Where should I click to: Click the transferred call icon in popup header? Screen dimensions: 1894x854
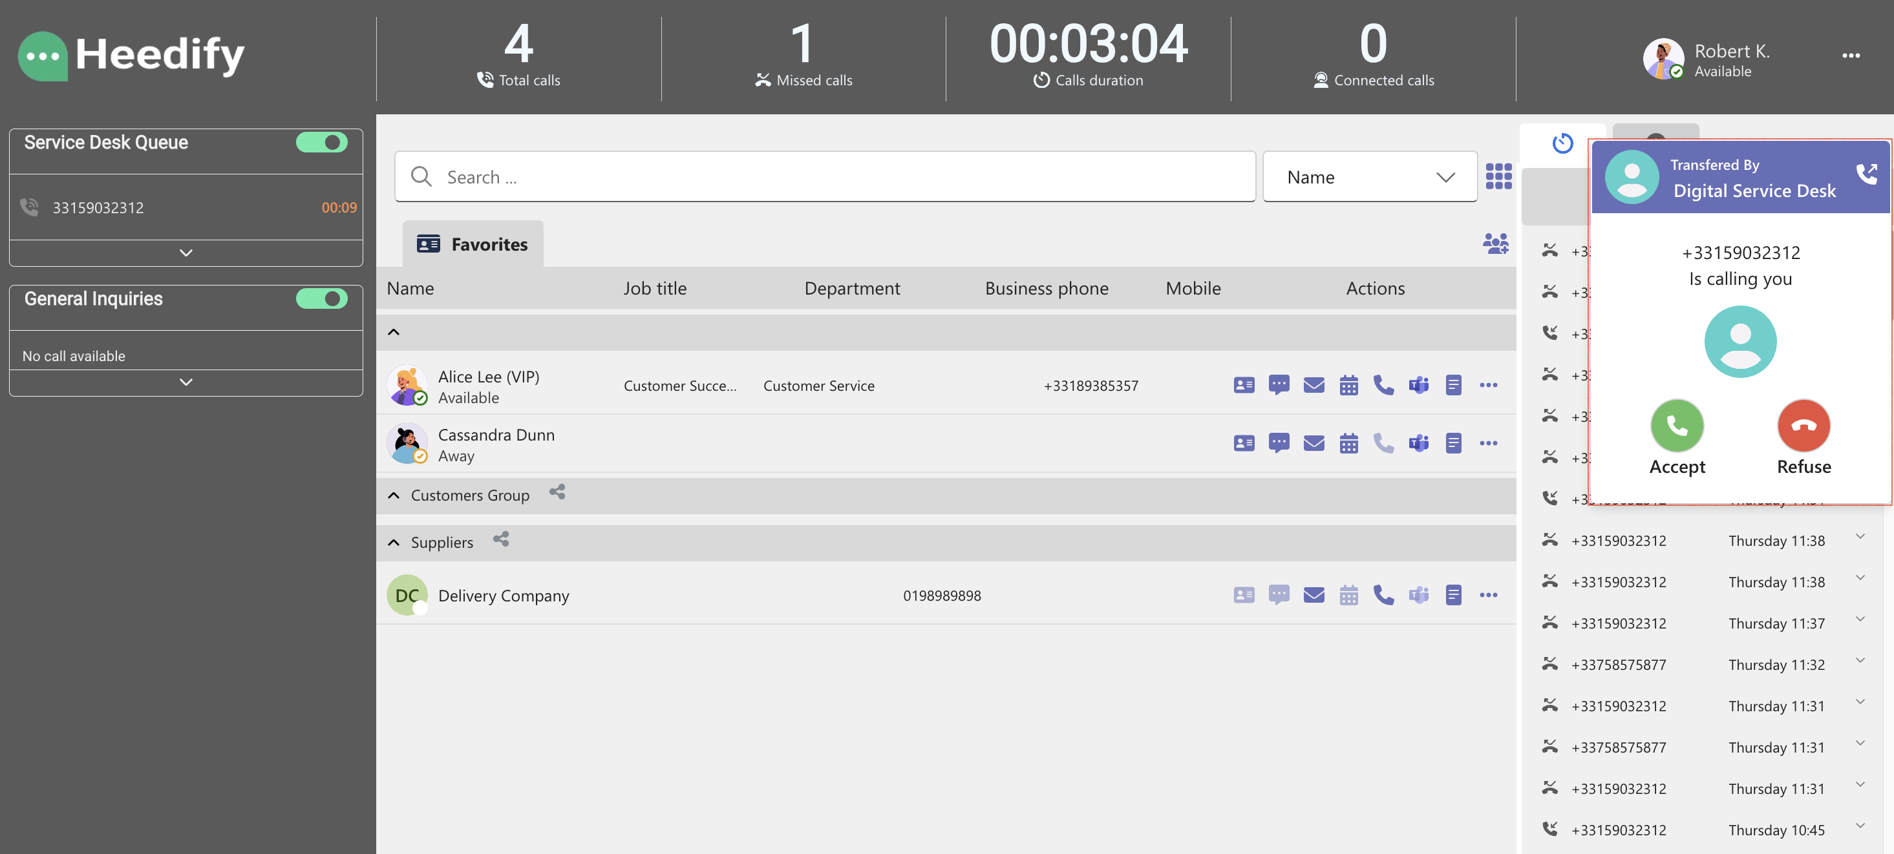[x=1867, y=174]
